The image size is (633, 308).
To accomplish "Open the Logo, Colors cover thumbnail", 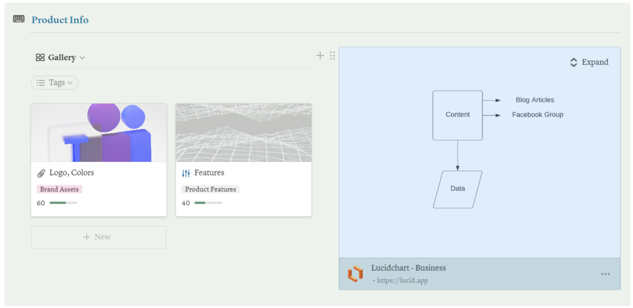I will [98, 132].
